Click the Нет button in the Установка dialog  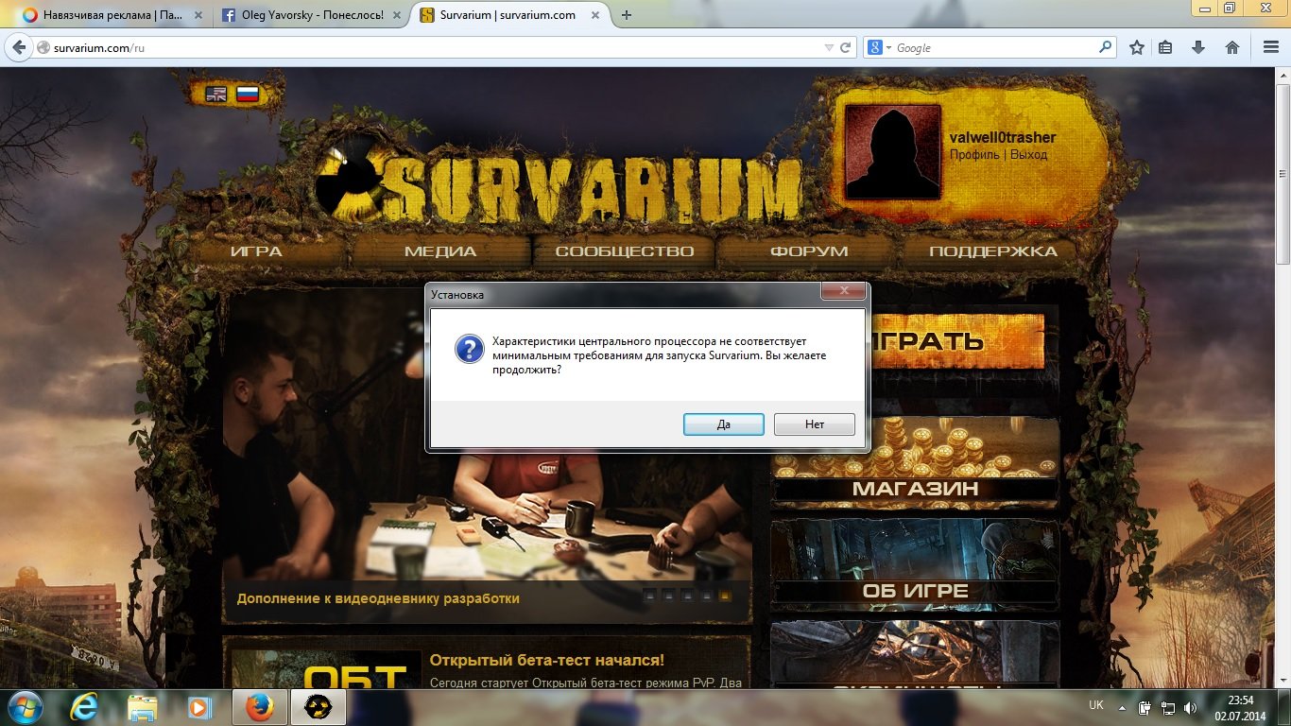coord(815,424)
